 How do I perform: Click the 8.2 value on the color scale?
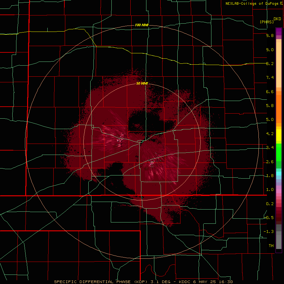coord(270,64)
